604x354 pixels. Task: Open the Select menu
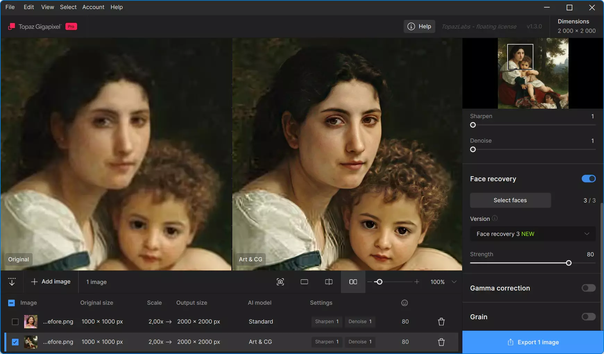(68, 7)
